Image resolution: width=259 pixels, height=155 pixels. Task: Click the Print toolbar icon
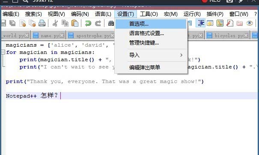pyautogui.click(x=42, y=23)
